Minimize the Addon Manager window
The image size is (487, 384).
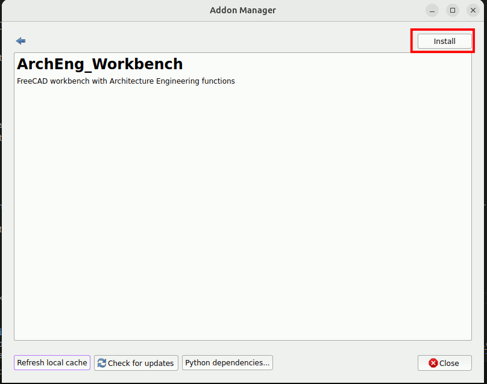click(432, 10)
